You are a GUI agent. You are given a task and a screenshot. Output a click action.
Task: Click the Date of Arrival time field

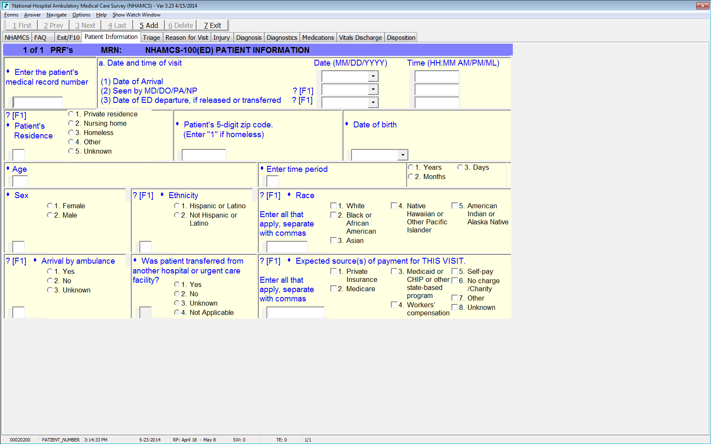point(437,77)
